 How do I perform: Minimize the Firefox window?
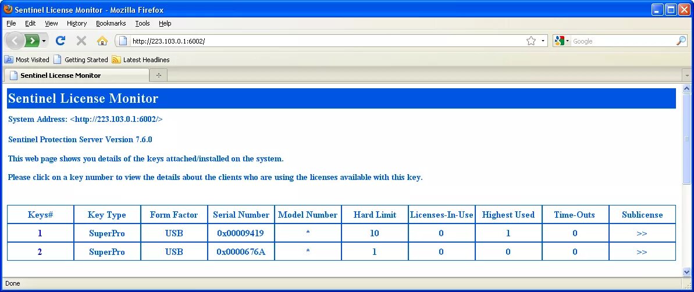(x=657, y=9)
